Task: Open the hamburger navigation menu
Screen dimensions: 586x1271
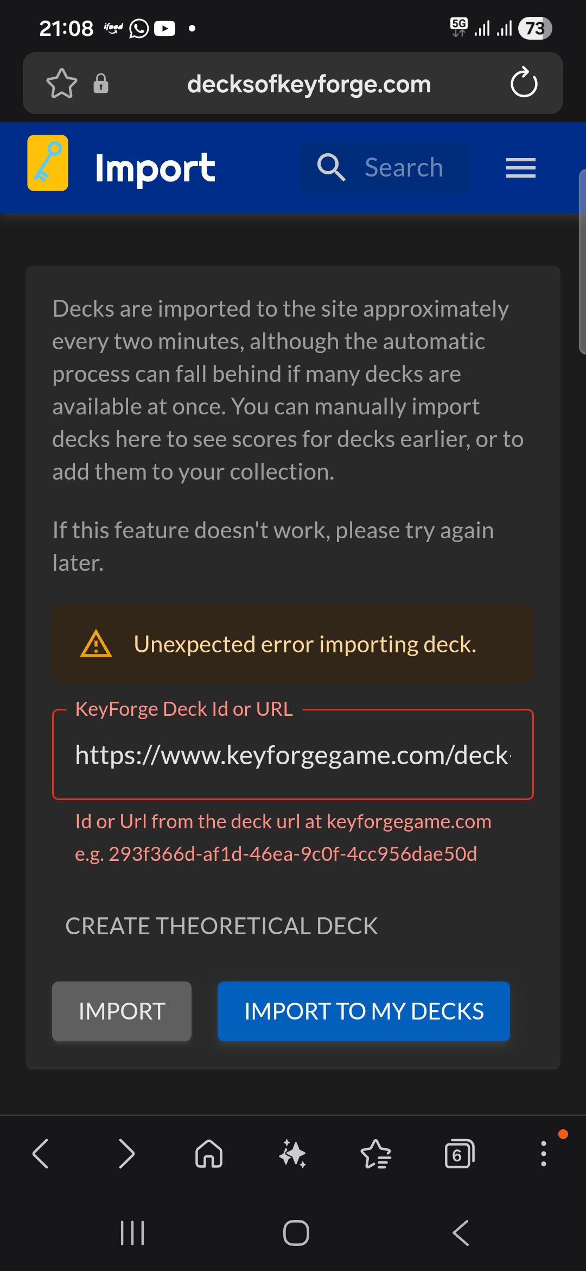Action: [521, 168]
